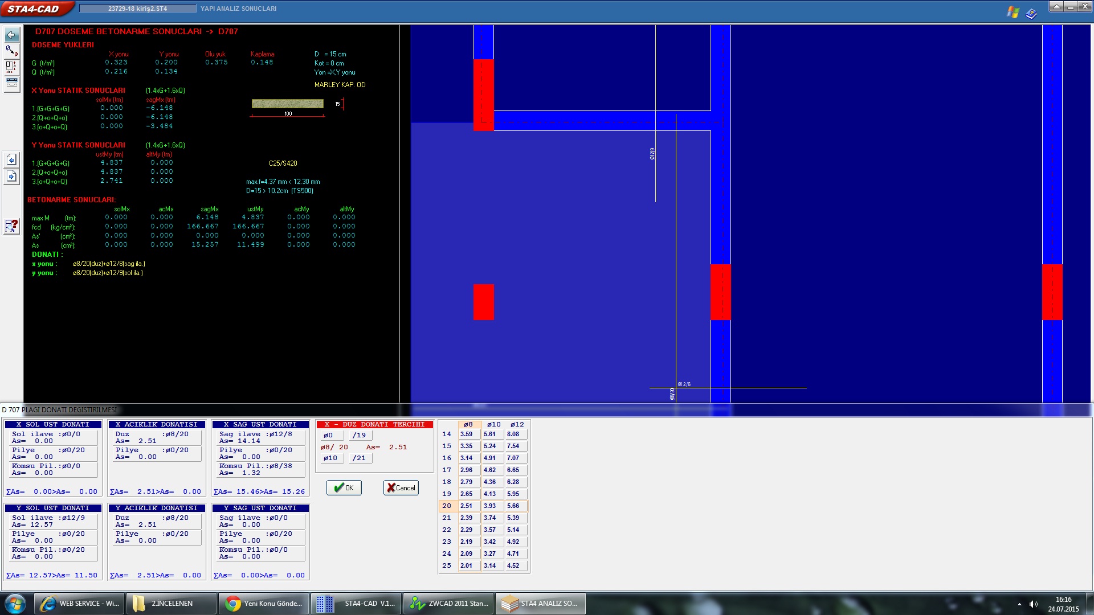This screenshot has height=615, width=1094.
Task: Confirm the rebar choice with OK
Action: tap(344, 488)
